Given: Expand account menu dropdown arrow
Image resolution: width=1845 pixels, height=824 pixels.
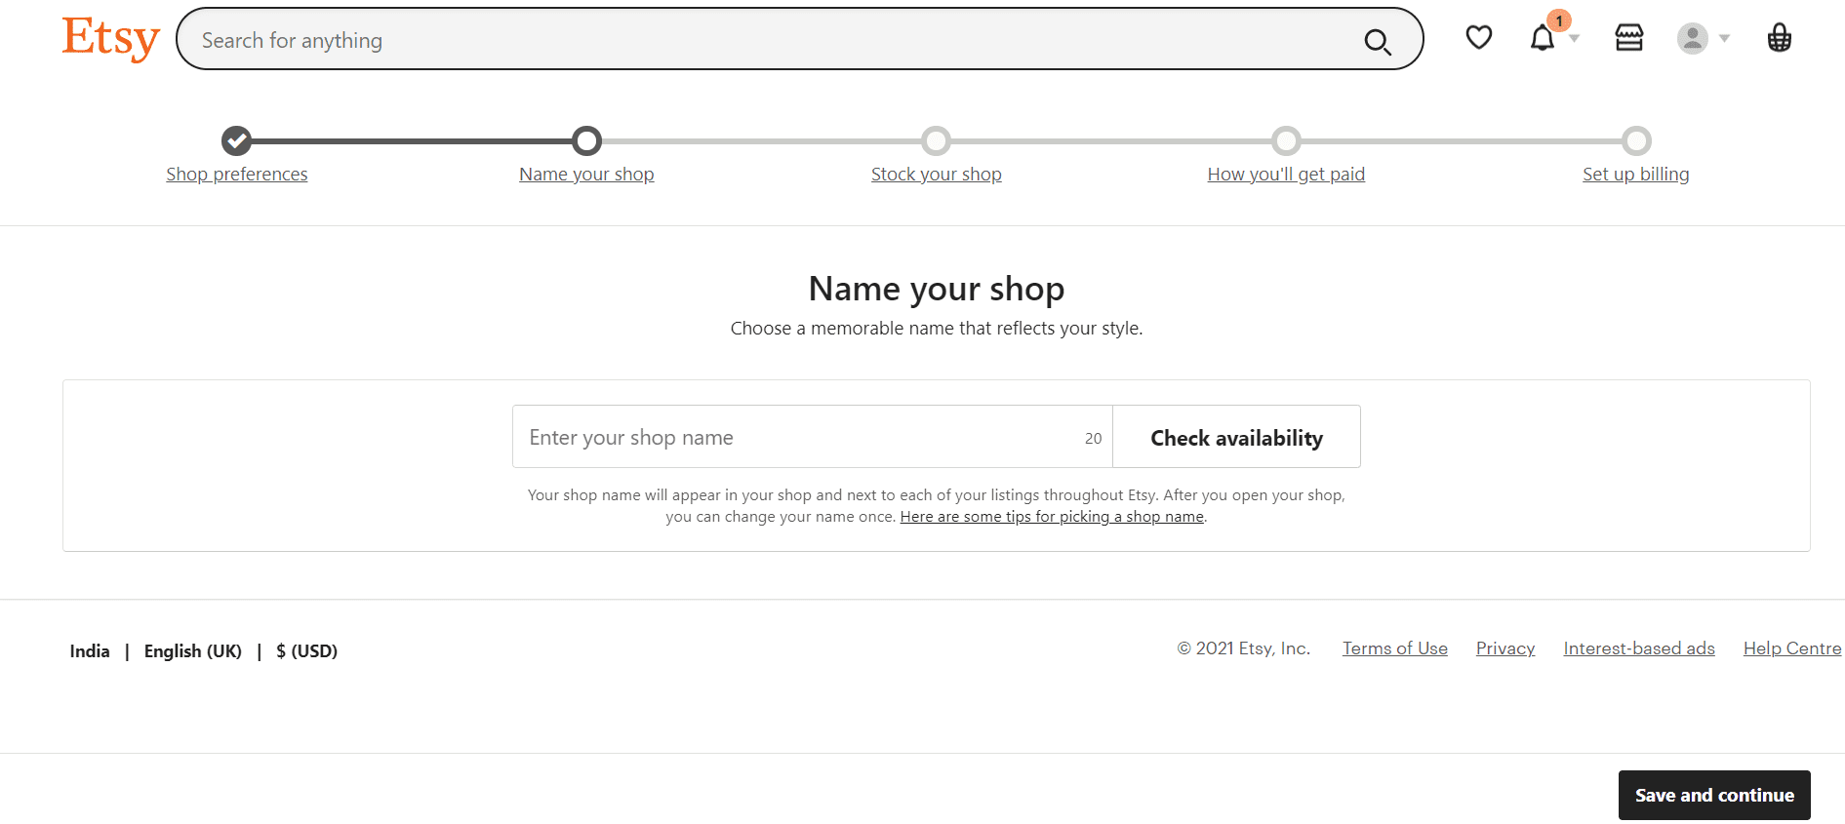Looking at the screenshot, I should click(1724, 39).
